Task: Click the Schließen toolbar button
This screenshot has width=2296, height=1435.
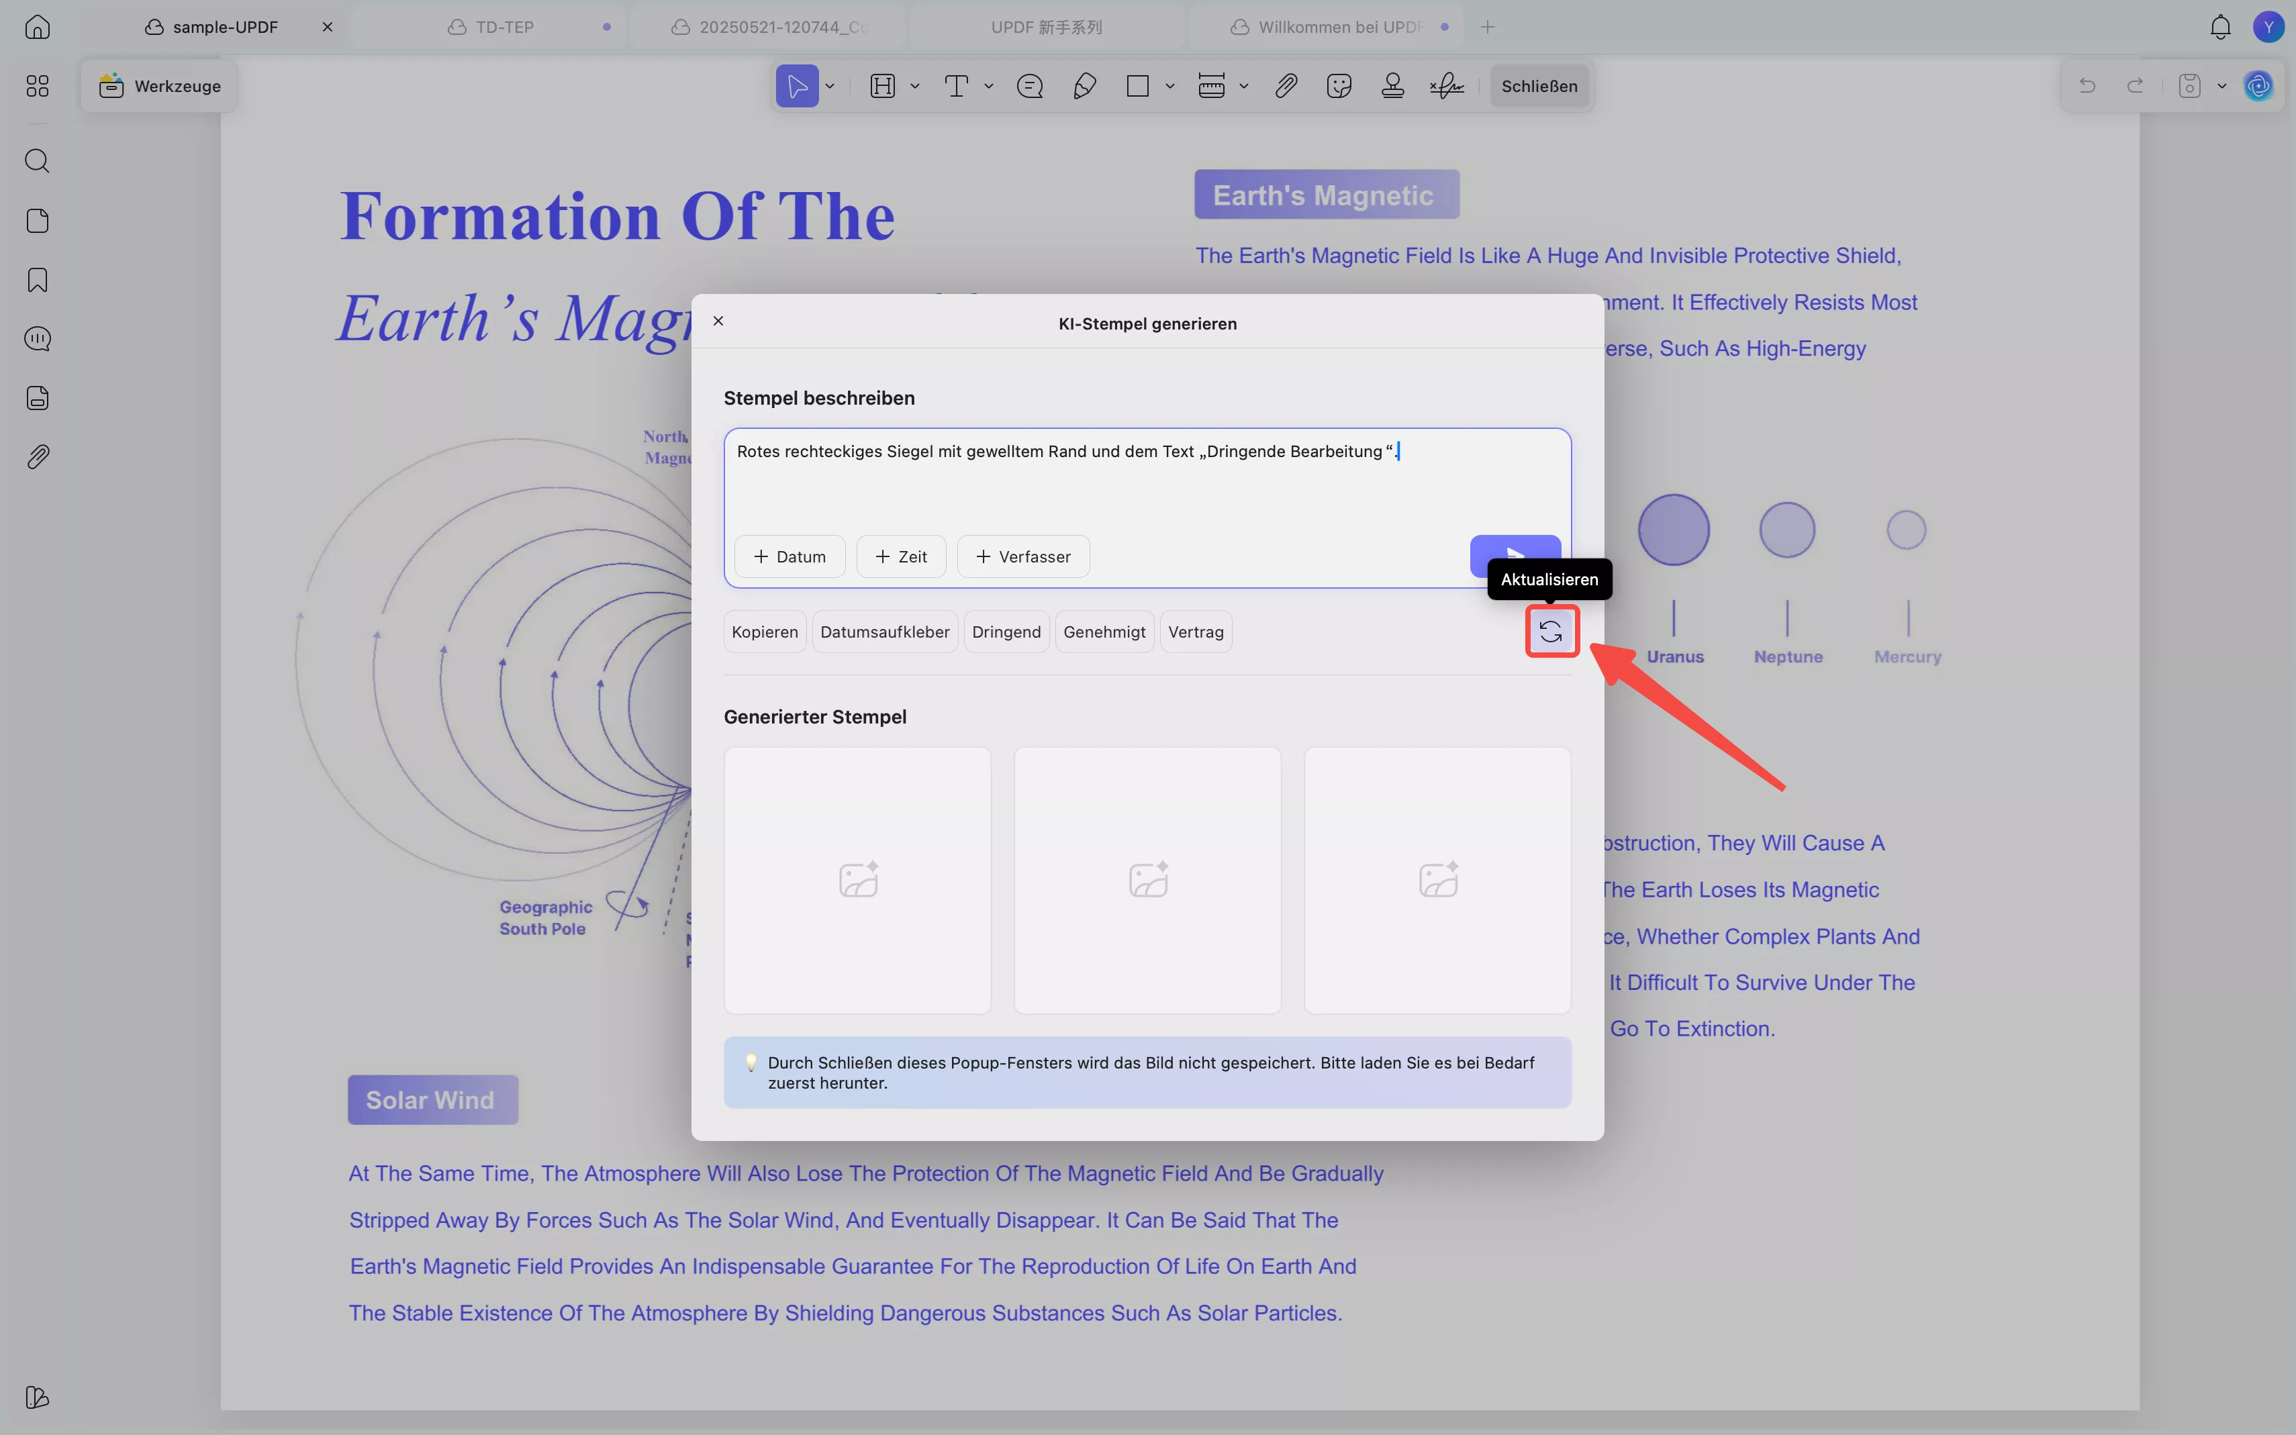Action: (x=1539, y=87)
